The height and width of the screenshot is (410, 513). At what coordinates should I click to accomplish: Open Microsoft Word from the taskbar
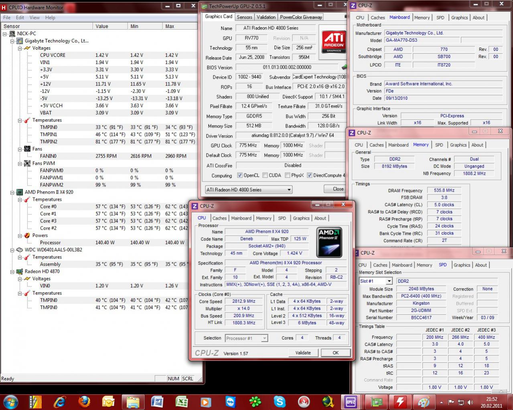tap(157, 401)
